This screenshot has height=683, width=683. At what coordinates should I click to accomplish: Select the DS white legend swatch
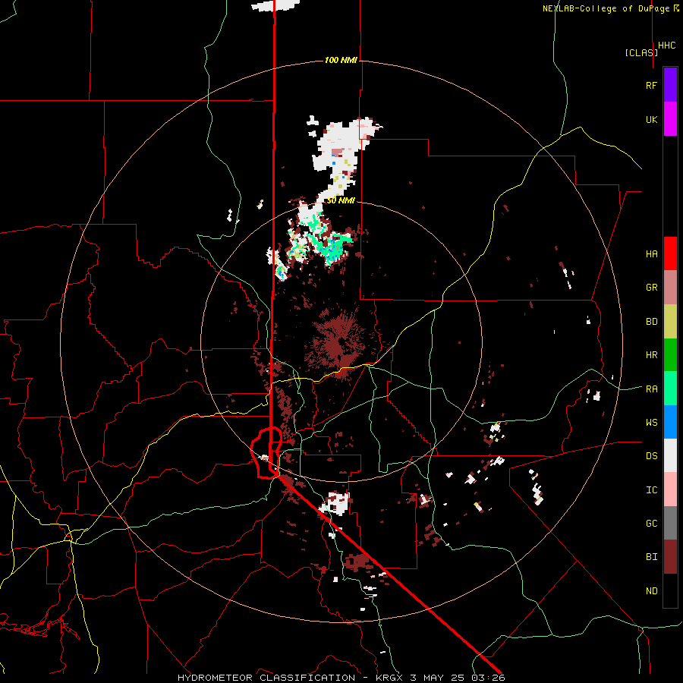click(670, 455)
